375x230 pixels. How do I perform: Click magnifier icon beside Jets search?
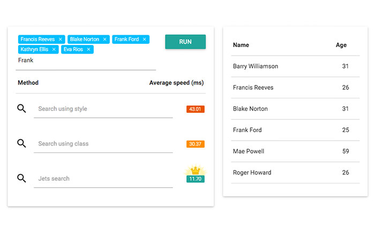point(21,178)
